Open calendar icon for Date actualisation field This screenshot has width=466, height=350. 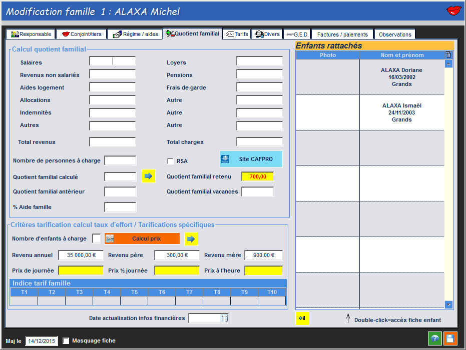pyautogui.click(x=224, y=318)
